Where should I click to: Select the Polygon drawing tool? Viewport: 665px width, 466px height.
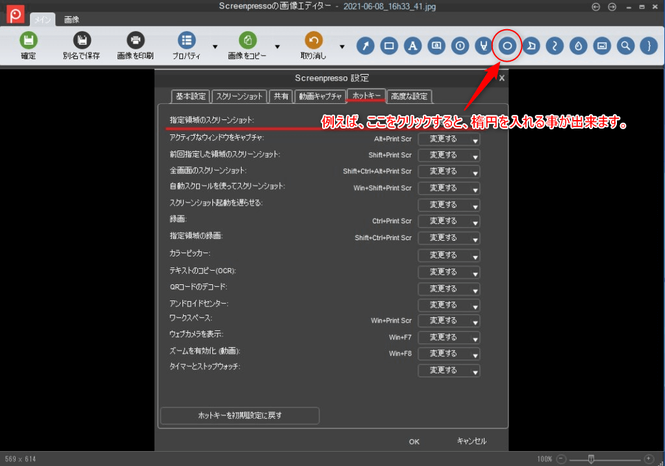click(531, 46)
